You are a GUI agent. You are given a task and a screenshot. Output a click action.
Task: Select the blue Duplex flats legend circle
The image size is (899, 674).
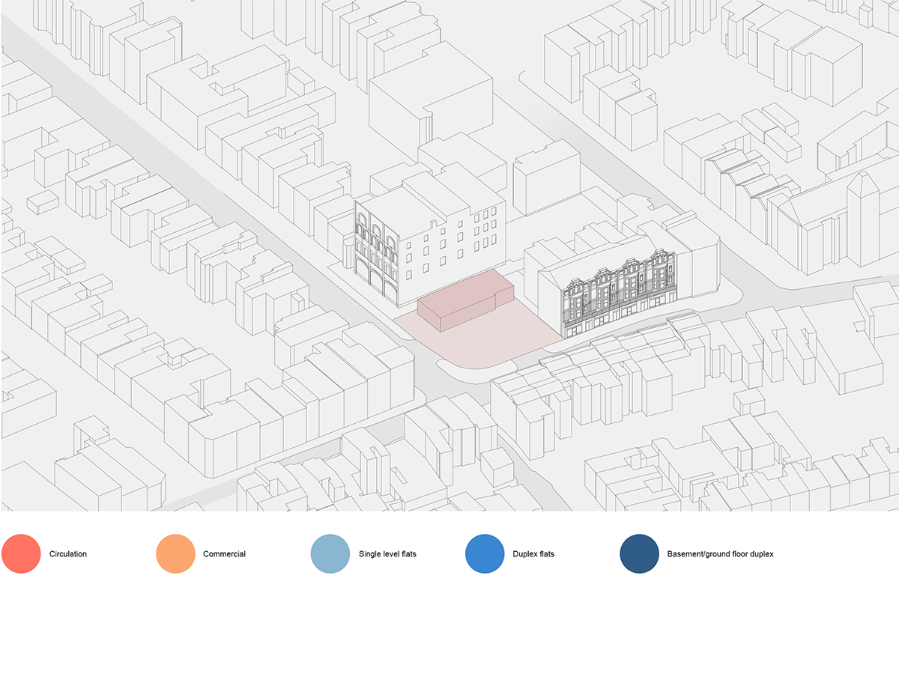[x=485, y=554]
